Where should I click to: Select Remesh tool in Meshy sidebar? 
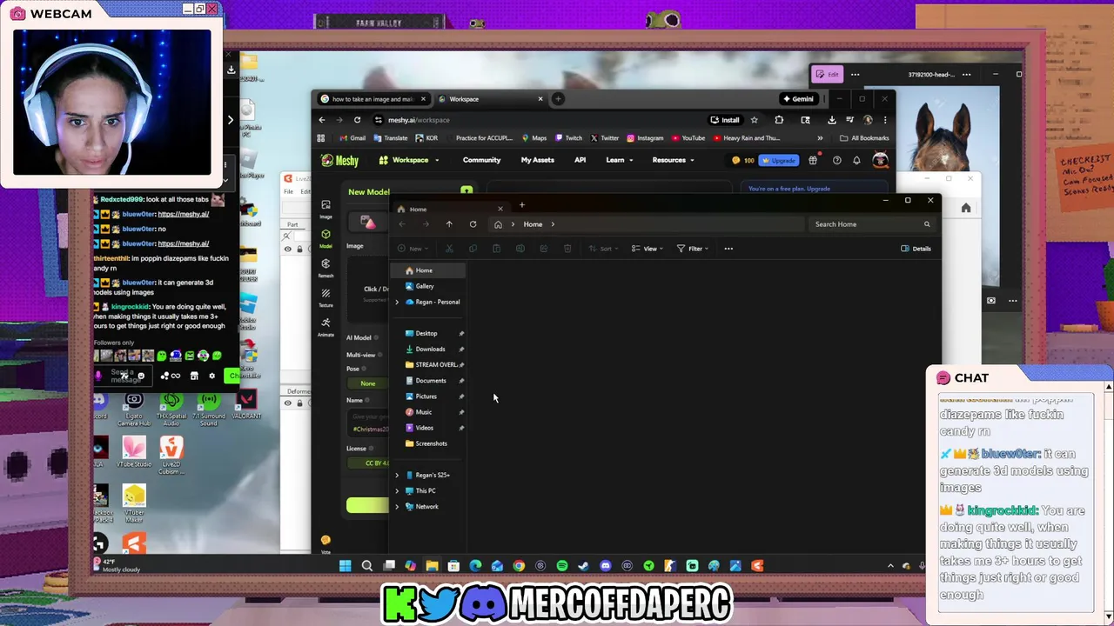[325, 267]
